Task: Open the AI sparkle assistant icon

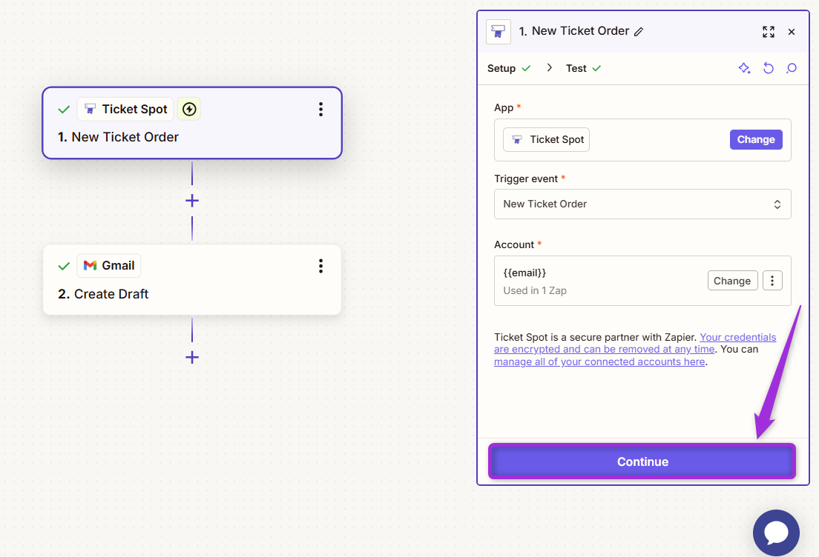Action: coord(744,68)
